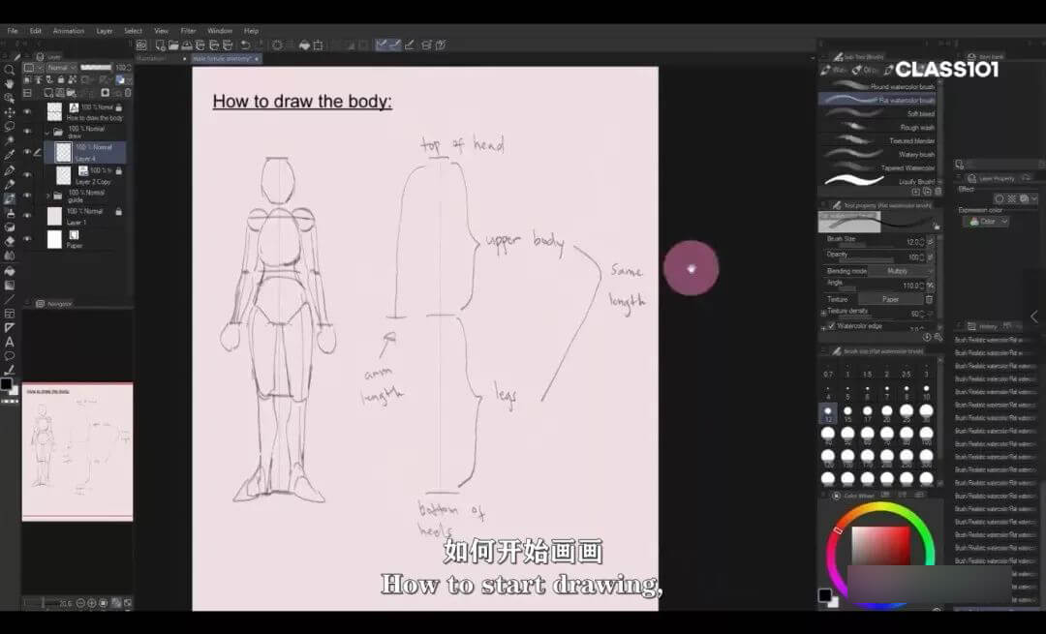Uncheck the Watercolor edge checkbox
This screenshot has width=1046, height=634.
click(831, 326)
